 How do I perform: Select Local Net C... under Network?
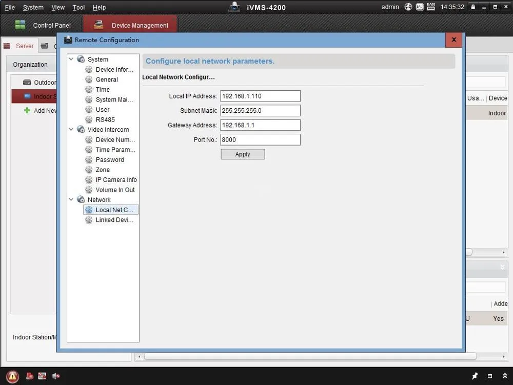coord(111,210)
